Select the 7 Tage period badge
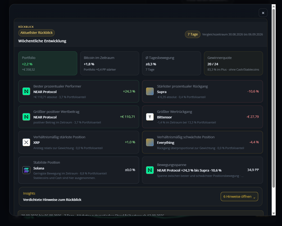 (193, 34)
